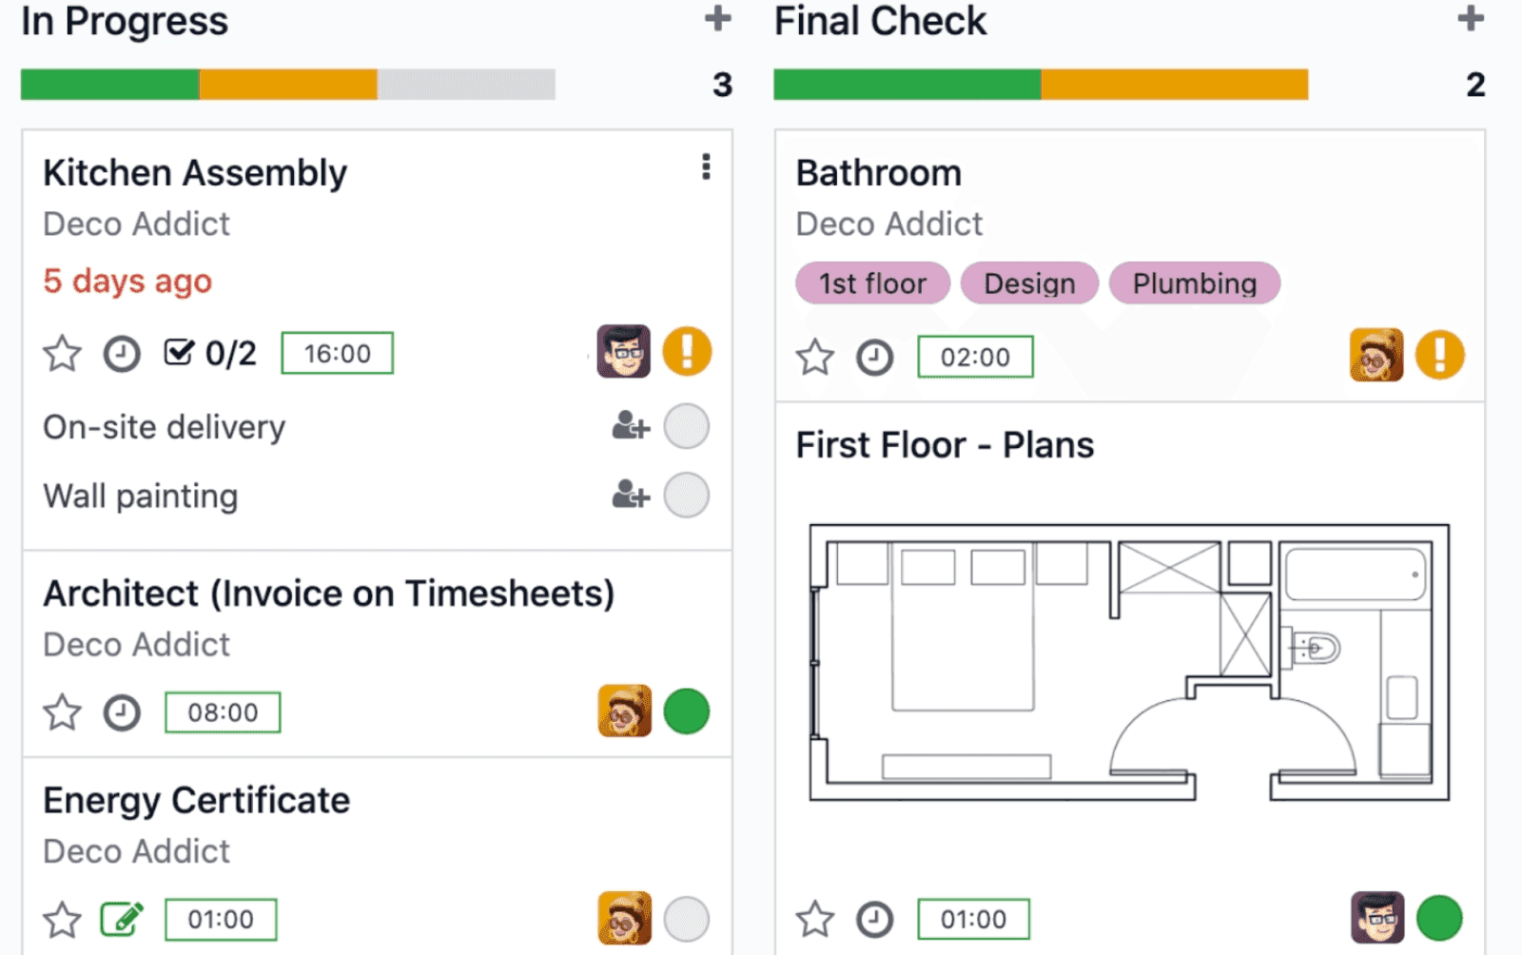Click the status circle on Wall painting
The image size is (1522, 955).
(687, 496)
